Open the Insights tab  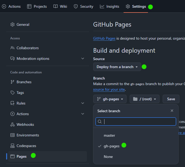110,6
